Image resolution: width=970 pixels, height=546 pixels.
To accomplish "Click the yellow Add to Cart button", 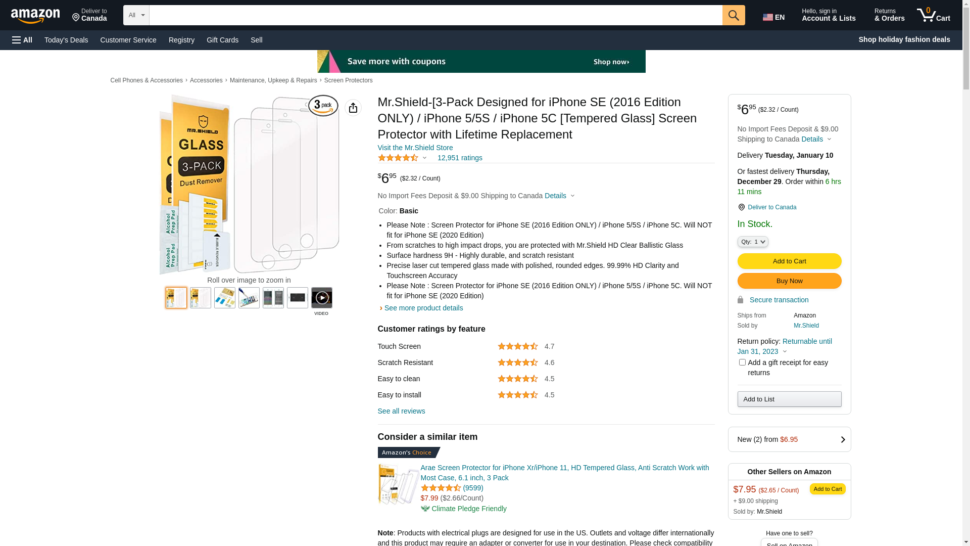I will (789, 261).
